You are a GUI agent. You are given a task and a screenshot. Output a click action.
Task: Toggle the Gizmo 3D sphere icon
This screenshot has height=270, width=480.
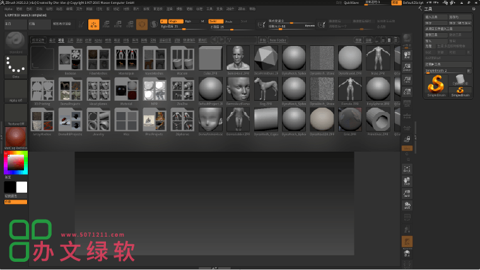pyautogui.click(x=142, y=25)
